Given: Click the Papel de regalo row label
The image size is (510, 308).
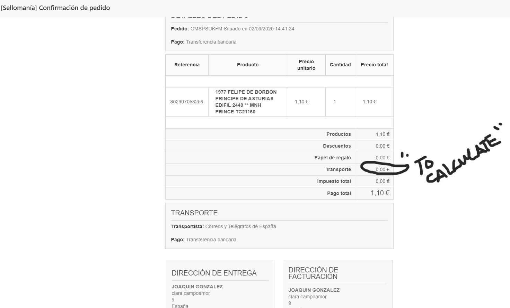Looking at the screenshot, I should click(x=333, y=158).
